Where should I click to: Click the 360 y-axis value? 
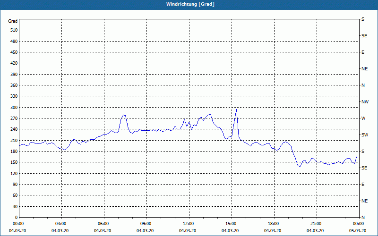coord(14,85)
